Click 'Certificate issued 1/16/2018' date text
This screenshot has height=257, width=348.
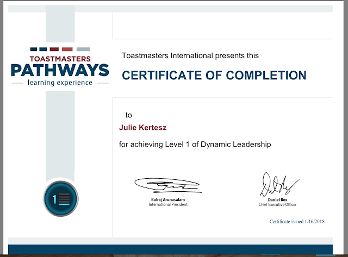point(297,222)
